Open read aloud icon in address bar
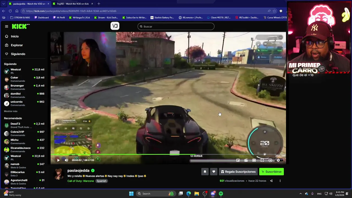This screenshot has width=352, height=198. click(269, 11)
